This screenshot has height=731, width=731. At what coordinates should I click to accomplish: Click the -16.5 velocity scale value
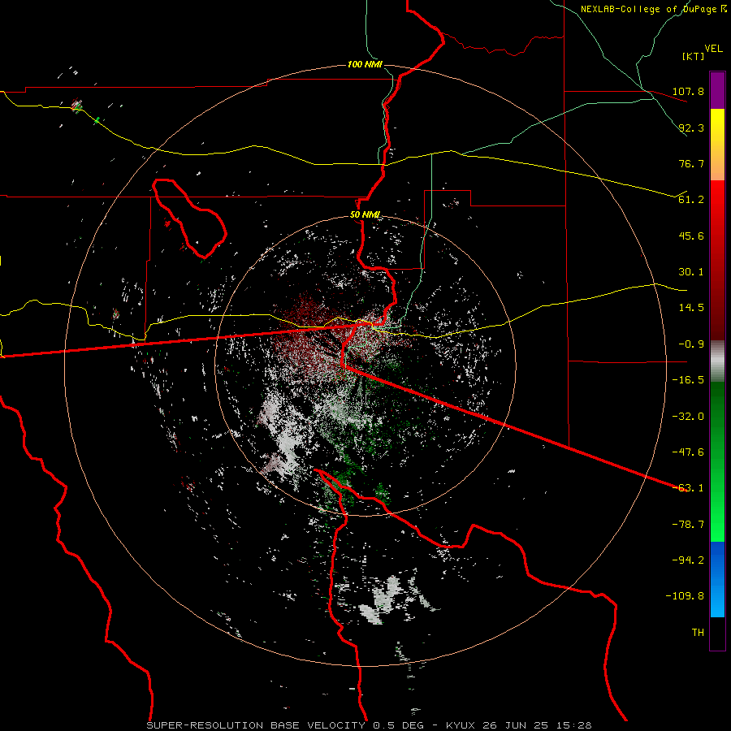pos(688,380)
